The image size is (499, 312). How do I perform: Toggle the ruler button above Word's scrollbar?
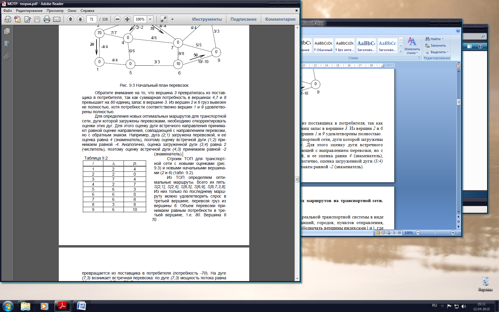point(459,66)
